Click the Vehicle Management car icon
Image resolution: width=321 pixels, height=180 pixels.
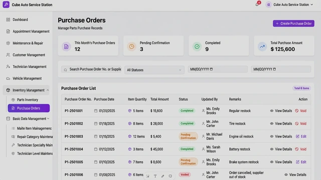point(8,78)
